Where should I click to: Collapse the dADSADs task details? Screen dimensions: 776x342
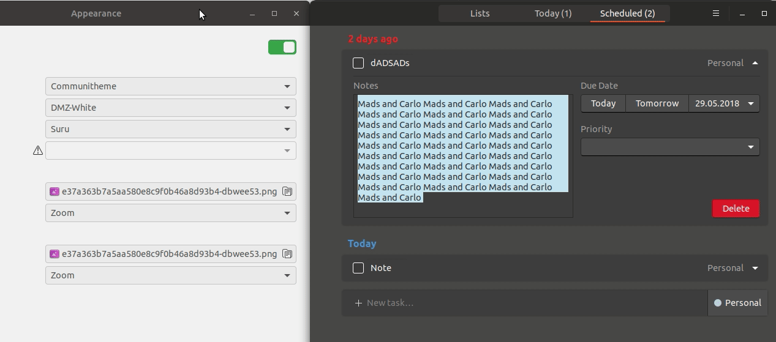[x=755, y=63]
